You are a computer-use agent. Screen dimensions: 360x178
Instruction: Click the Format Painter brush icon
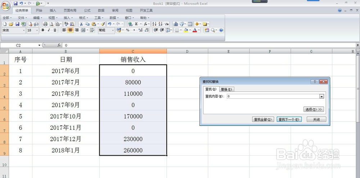click(103, 24)
